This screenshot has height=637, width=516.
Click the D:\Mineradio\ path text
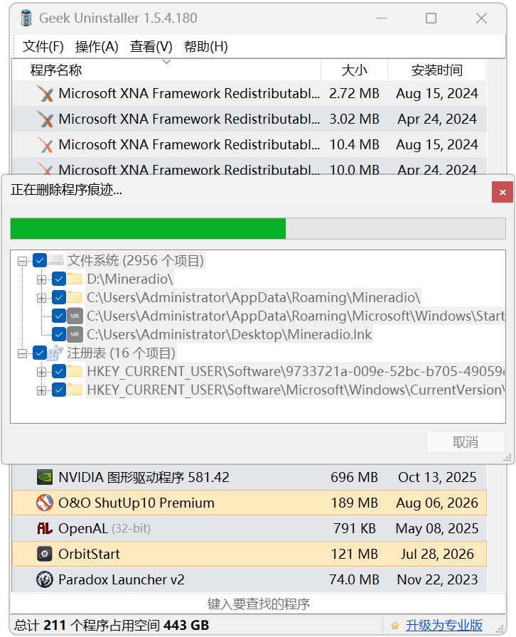[130, 279]
